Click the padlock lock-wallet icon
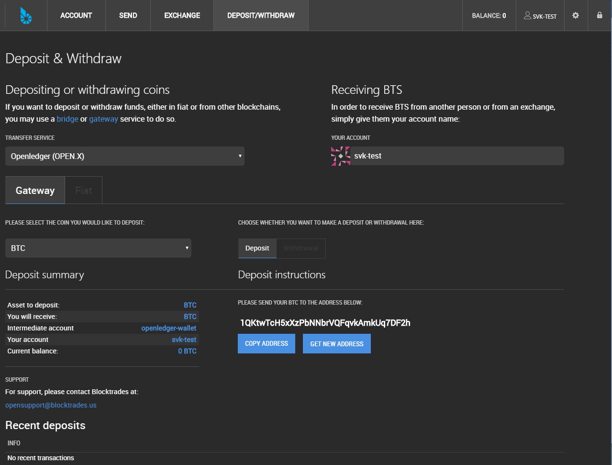 pyautogui.click(x=600, y=15)
